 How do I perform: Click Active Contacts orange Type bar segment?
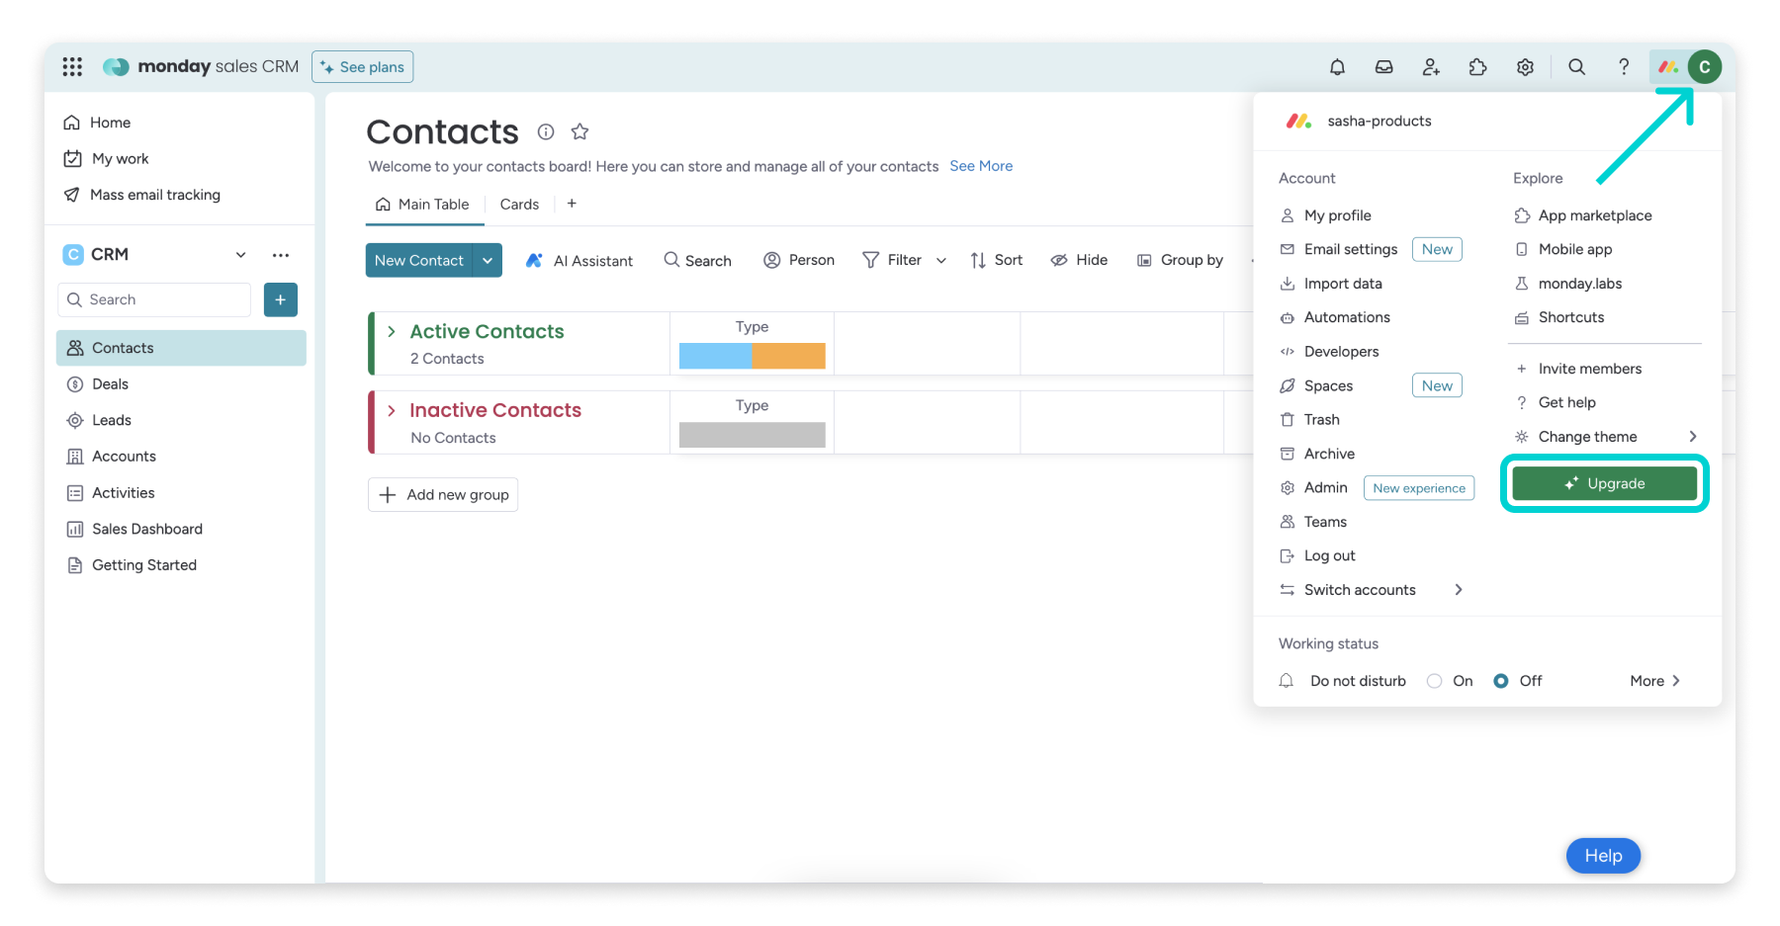point(788,356)
